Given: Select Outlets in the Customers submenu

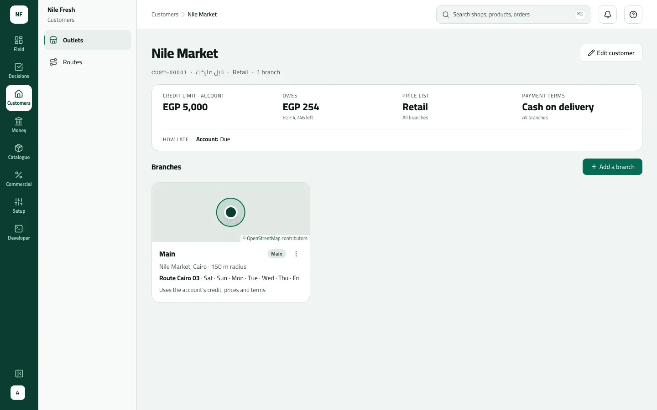Looking at the screenshot, I should pyautogui.click(x=88, y=40).
